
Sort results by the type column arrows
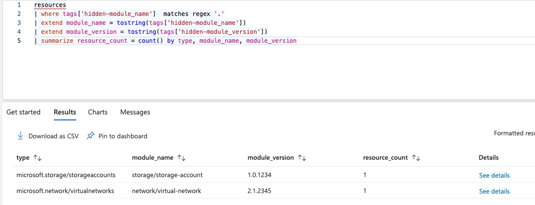coord(37,158)
